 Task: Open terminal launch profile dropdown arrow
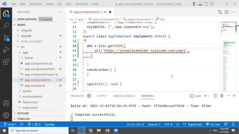point(209,96)
